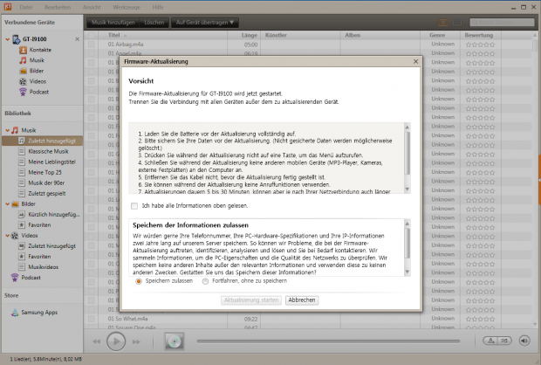
Task: Collapse the Musik library tree
Action: point(8,130)
